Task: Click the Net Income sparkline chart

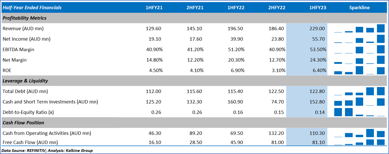Action: pos(359,39)
